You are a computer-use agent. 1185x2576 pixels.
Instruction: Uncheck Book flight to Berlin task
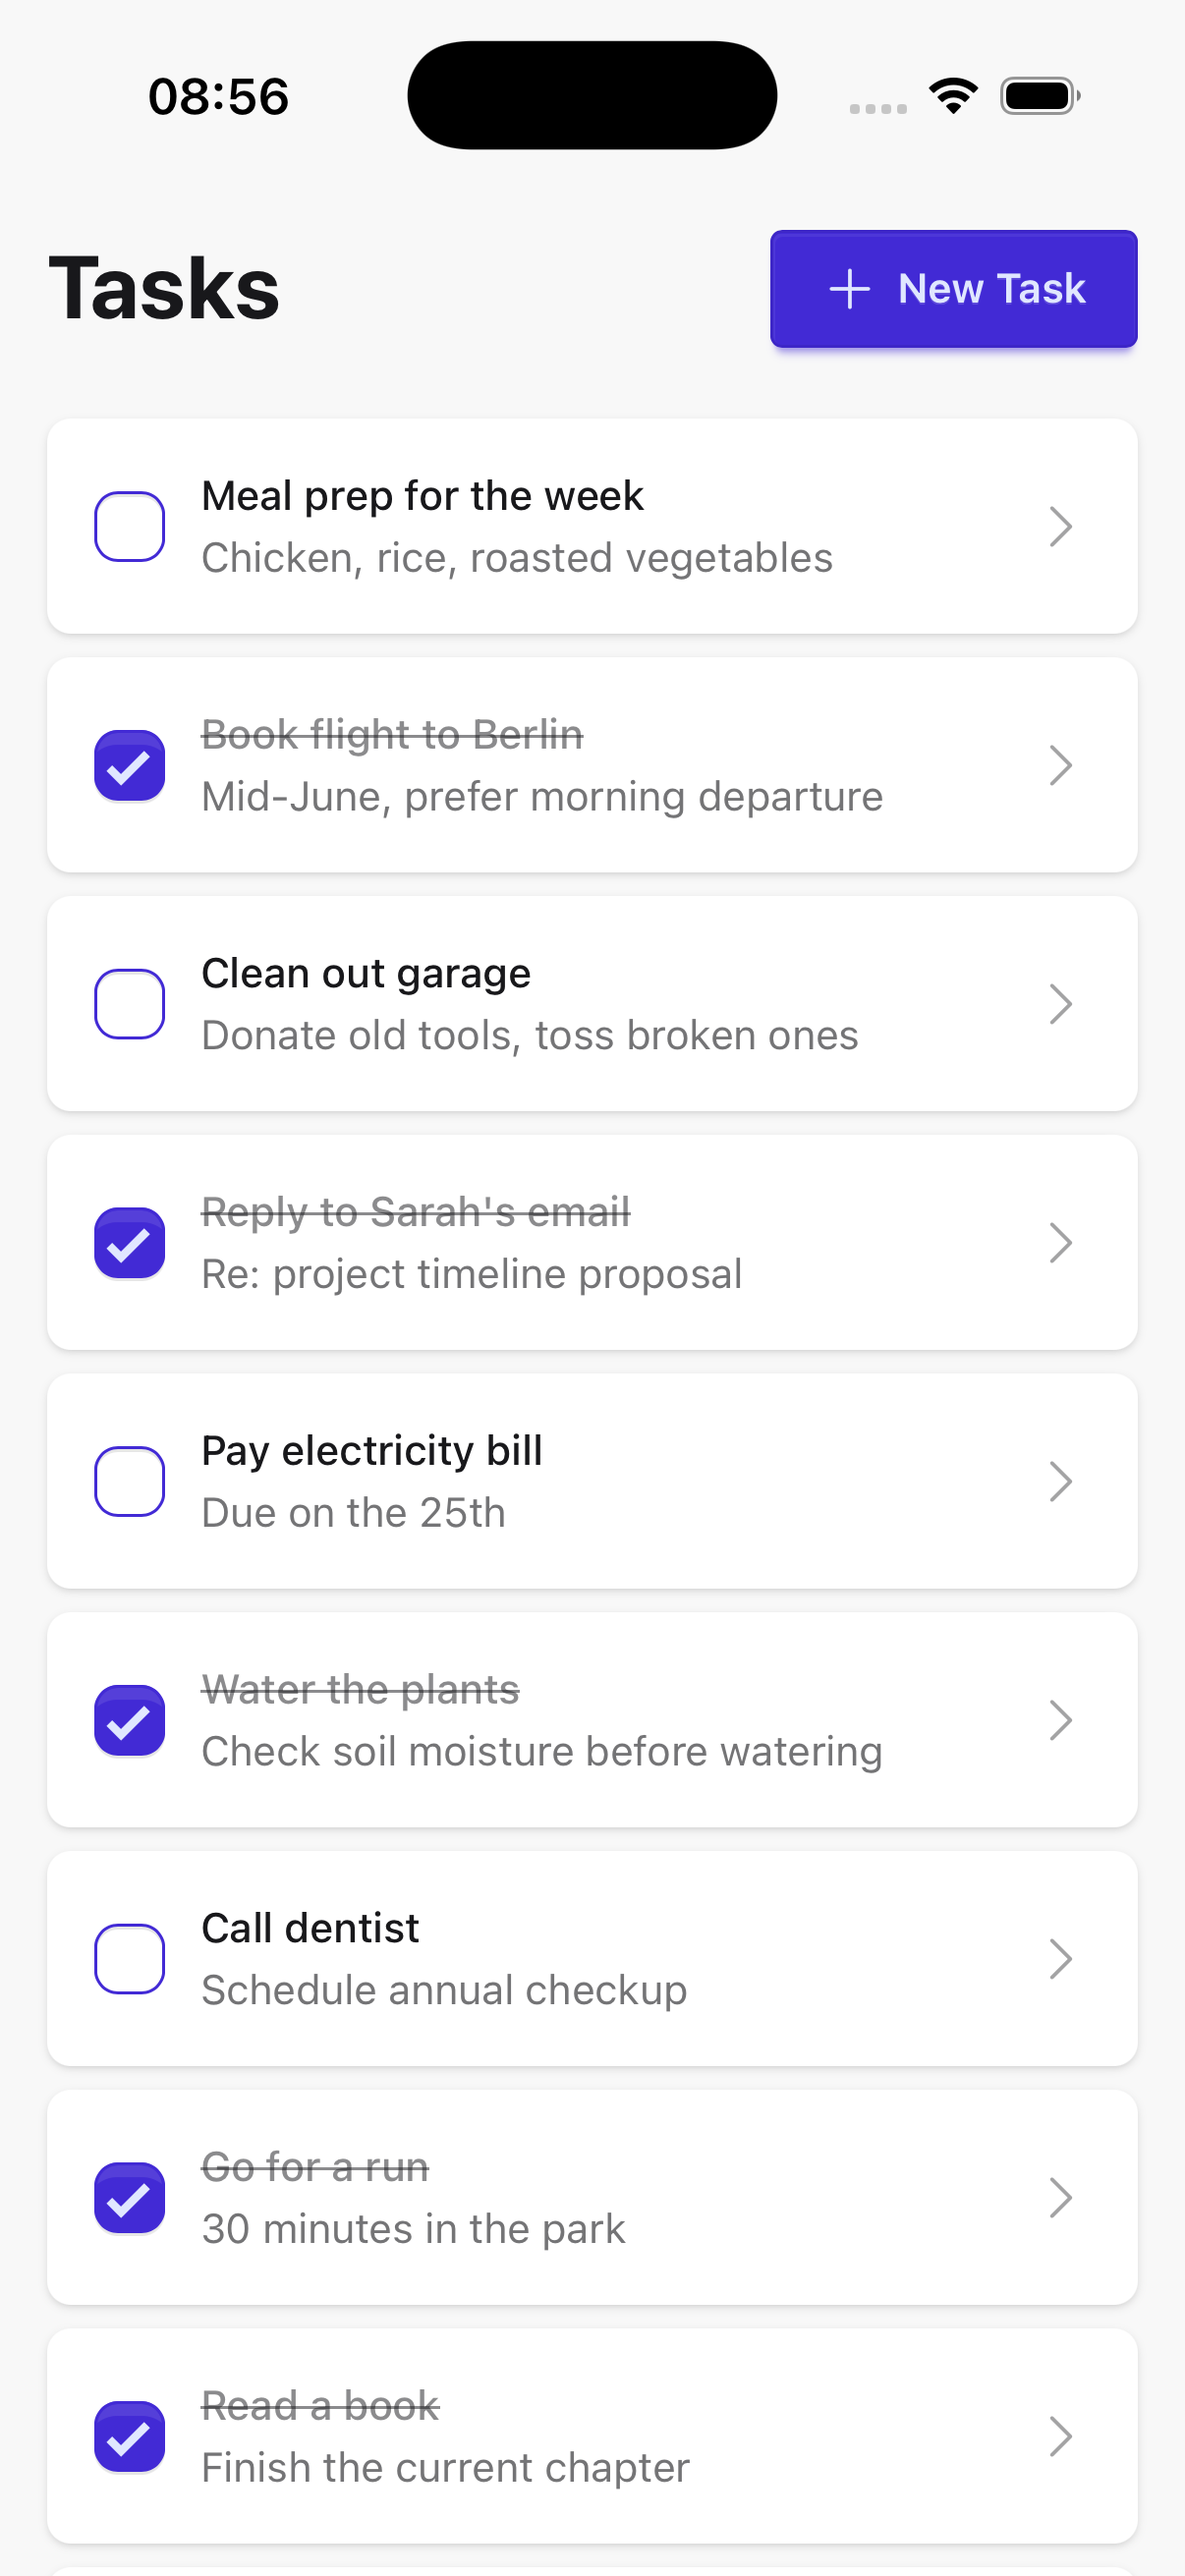(130, 766)
